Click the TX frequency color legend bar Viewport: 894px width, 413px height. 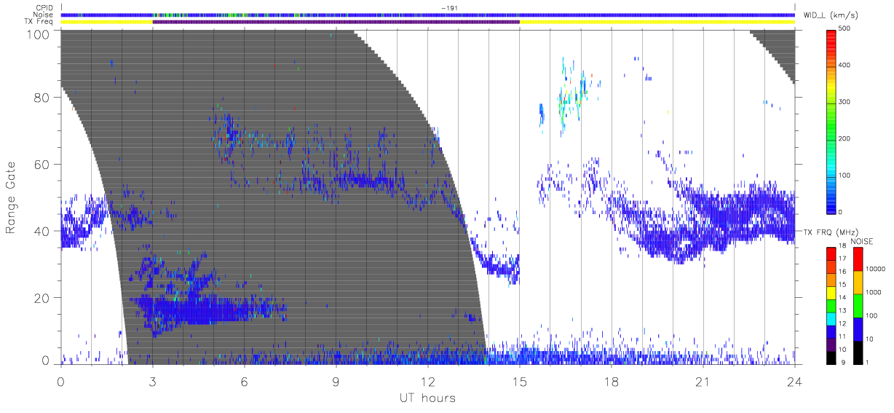pos(831,305)
